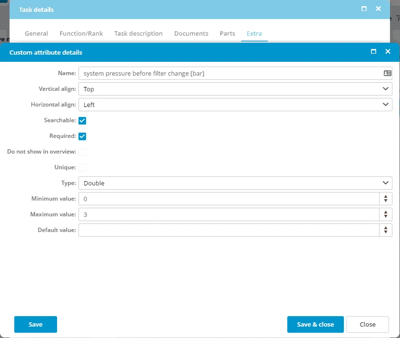Image resolution: width=400 pixels, height=338 pixels.
Task: Maximize the Task details window
Action: pos(364,9)
